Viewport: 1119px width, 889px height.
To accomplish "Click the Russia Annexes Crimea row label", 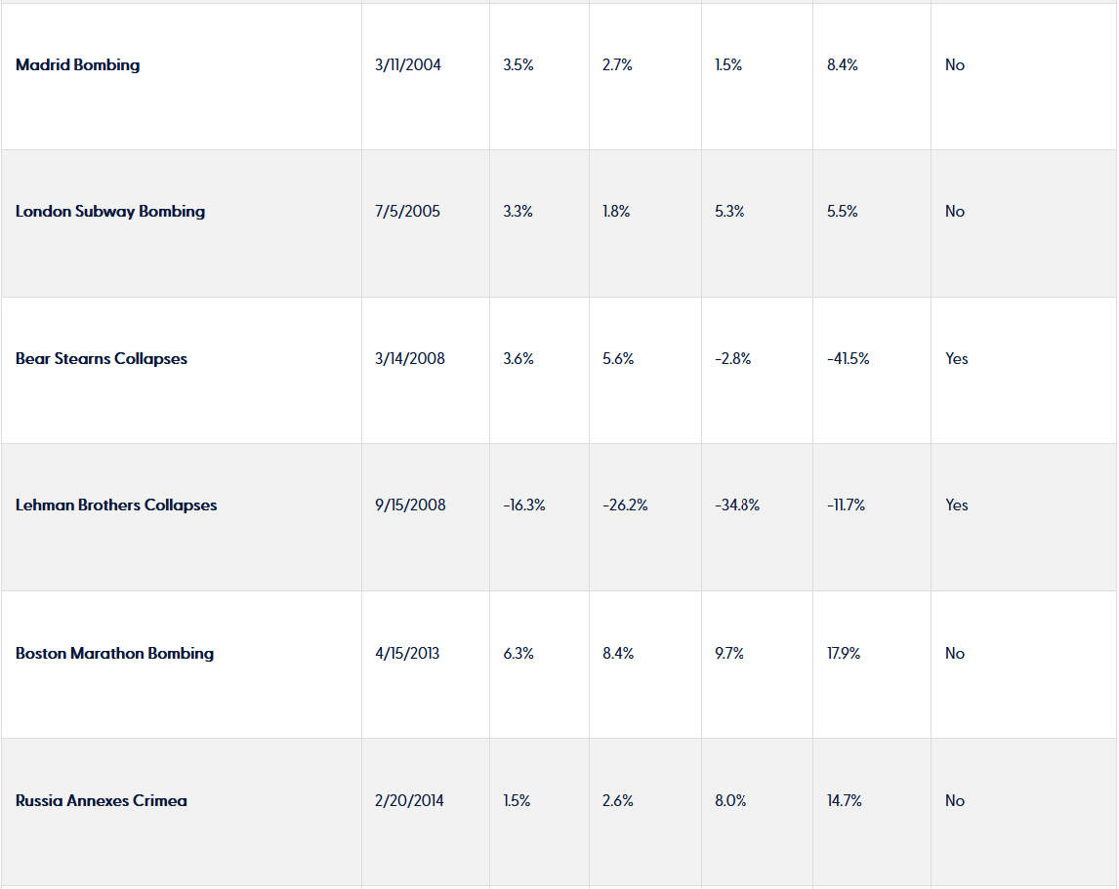I will [x=102, y=801].
